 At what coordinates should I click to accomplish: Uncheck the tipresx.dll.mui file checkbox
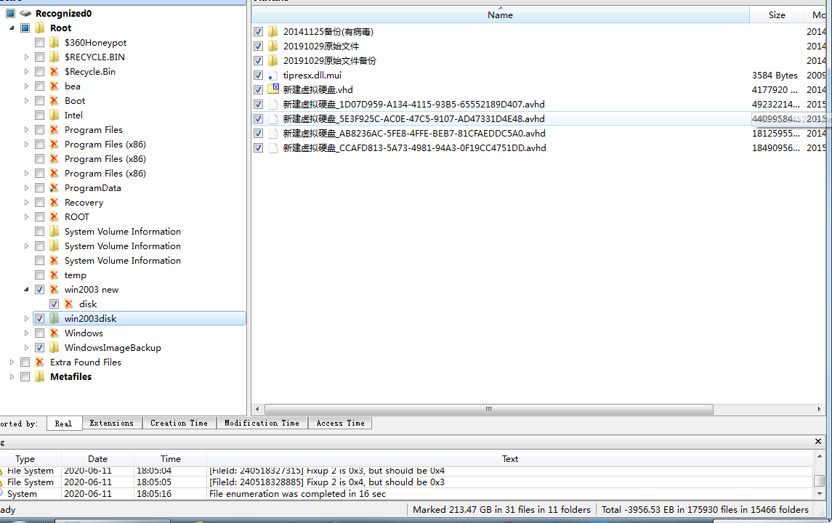[x=259, y=76]
